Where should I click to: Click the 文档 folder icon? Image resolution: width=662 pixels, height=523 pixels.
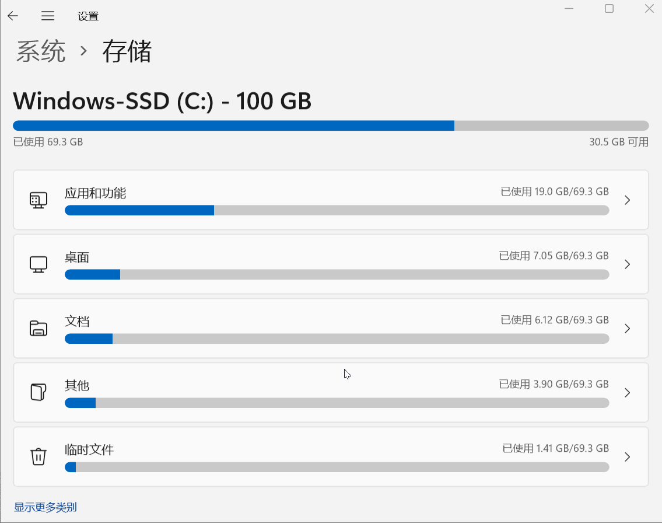pyautogui.click(x=38, y=328)
